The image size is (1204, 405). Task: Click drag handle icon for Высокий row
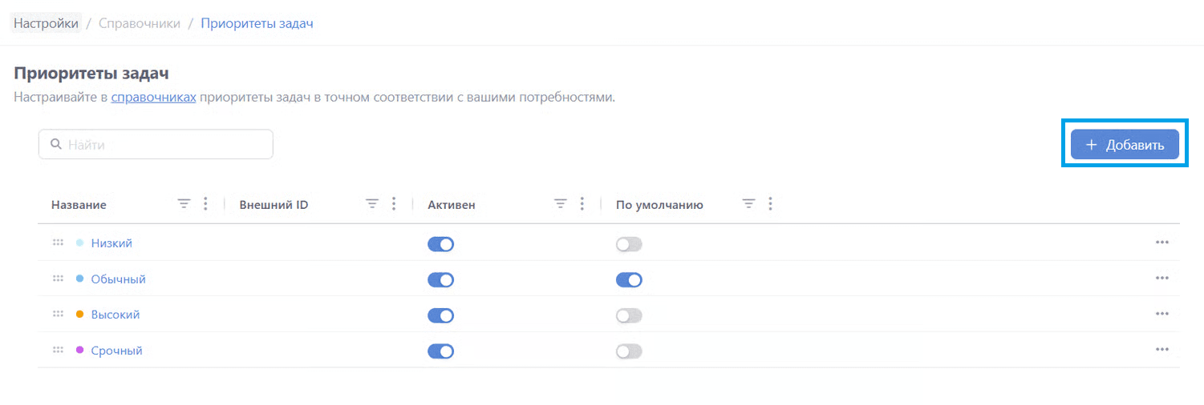click(58, 315)
